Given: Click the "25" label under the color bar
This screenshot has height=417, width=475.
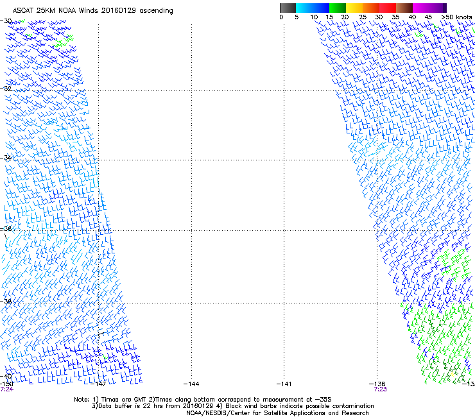Looking at the screenshot, I should click(x=363, y=17).
